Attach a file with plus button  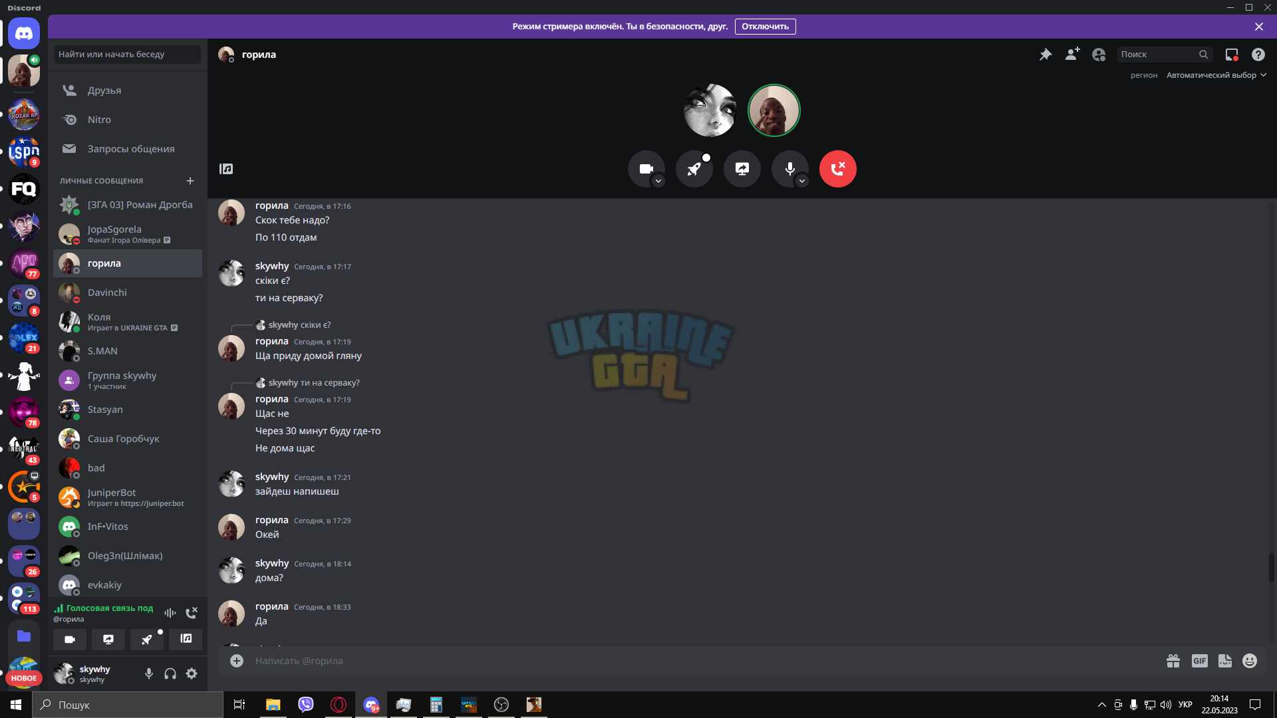click(237, 661)
